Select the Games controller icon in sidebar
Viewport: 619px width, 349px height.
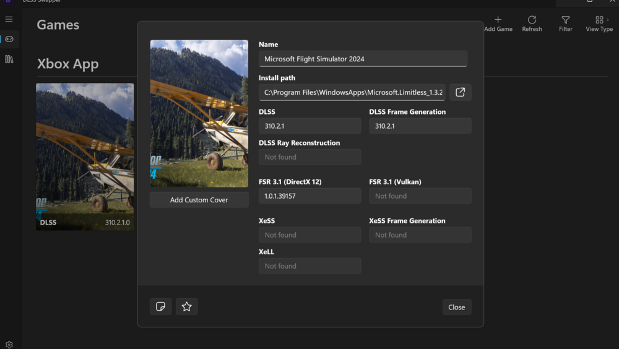pos(9,40)
